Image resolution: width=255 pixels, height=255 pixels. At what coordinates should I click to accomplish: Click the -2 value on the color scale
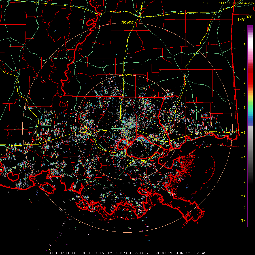(x=243, y=145)
